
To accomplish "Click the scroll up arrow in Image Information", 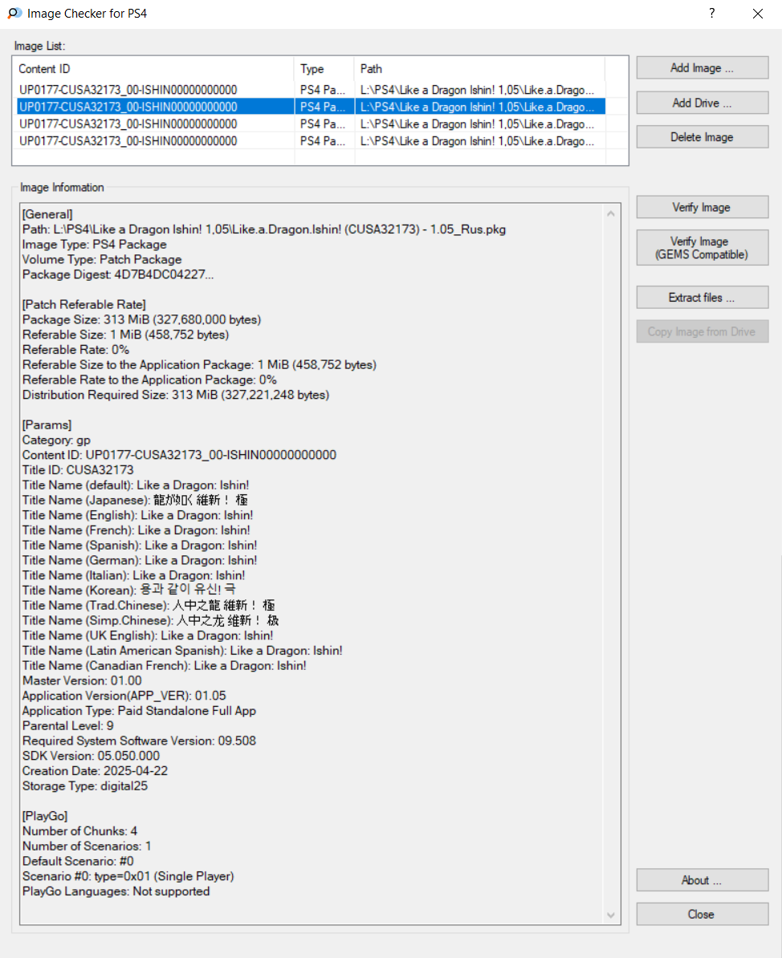I will coord(611,213).
